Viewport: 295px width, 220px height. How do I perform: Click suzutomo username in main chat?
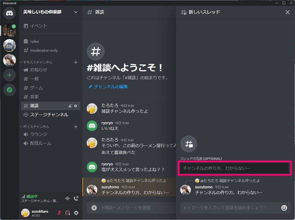tap(110, 187)
